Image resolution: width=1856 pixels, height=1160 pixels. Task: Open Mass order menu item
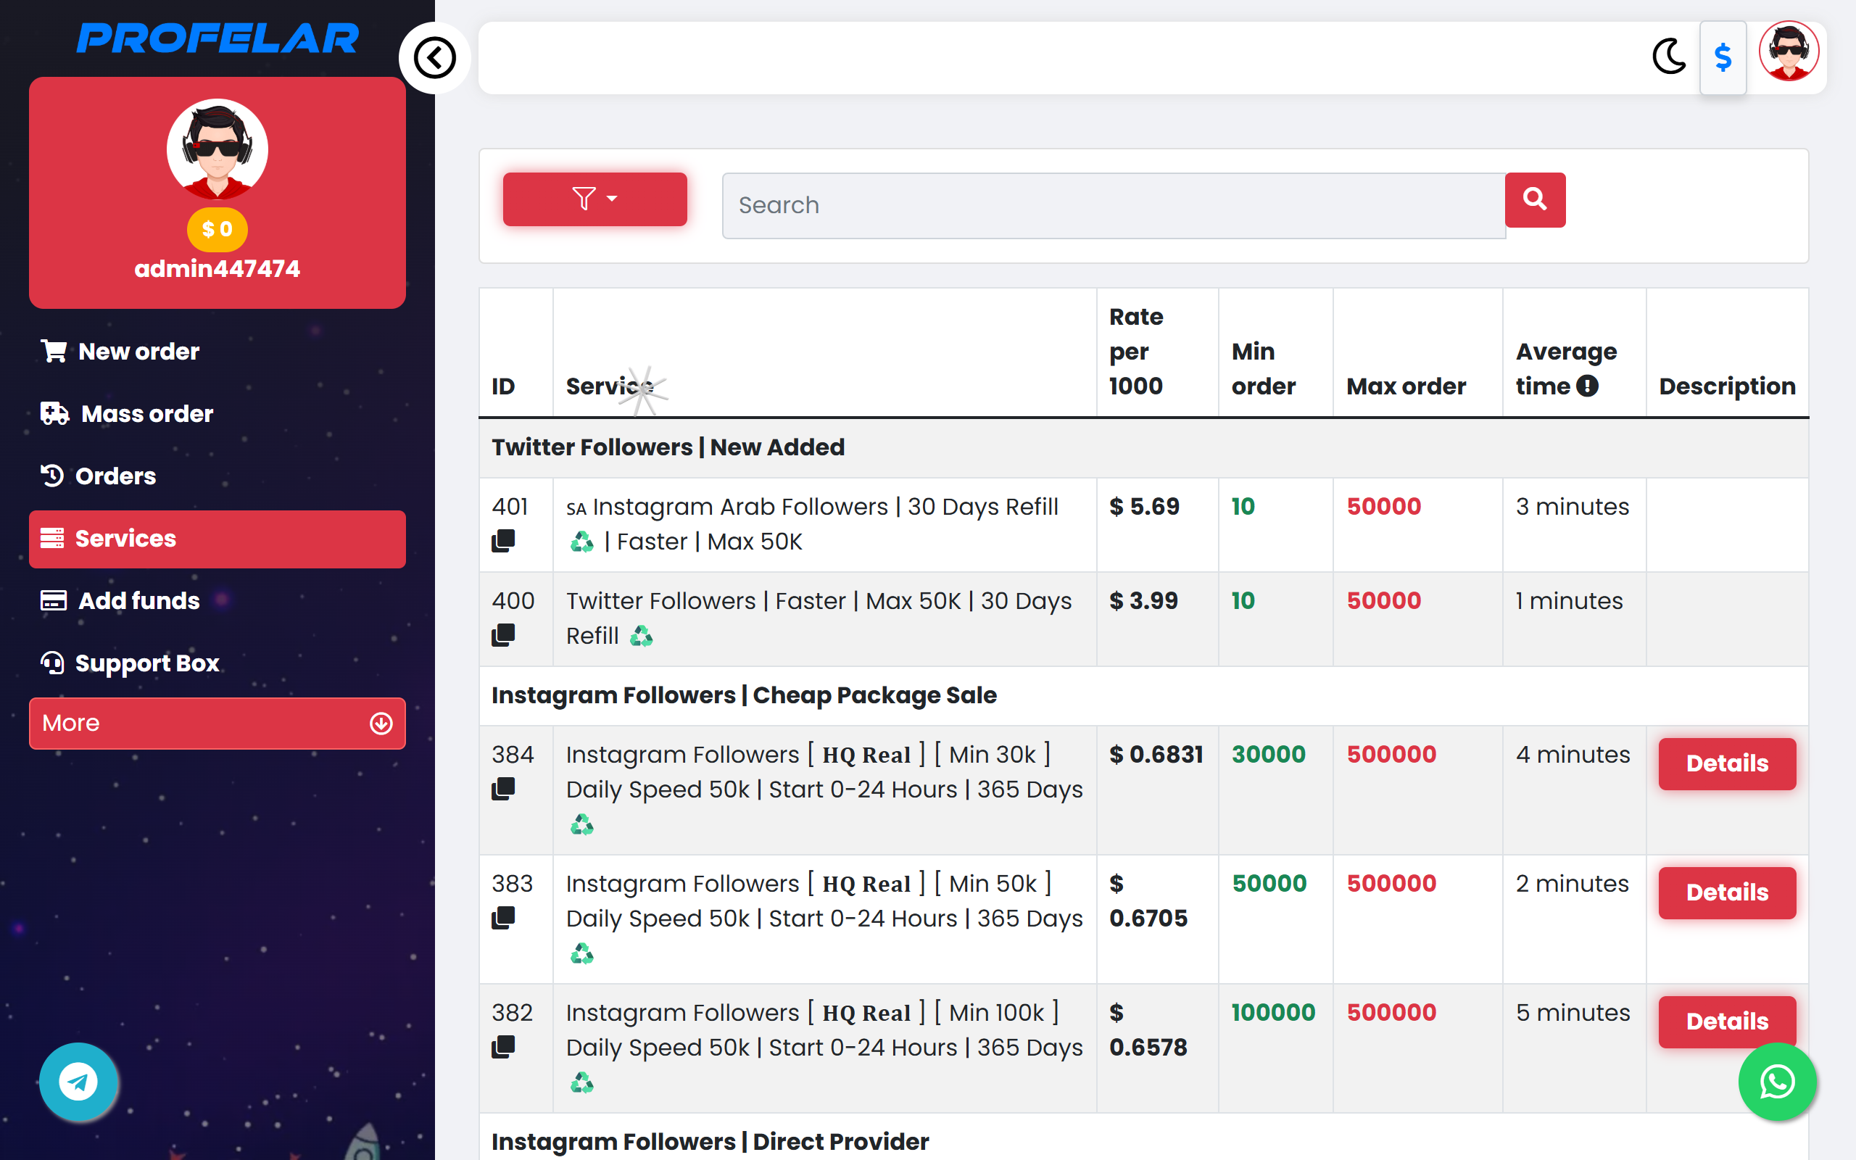tap(217, 413)
